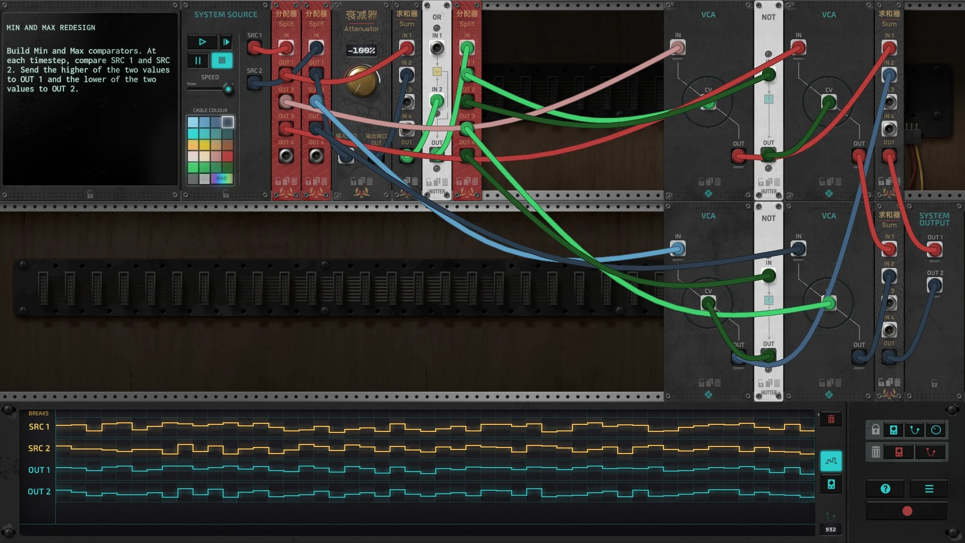Pause the simulation
The image size is (965, 543).
point(198,61)
